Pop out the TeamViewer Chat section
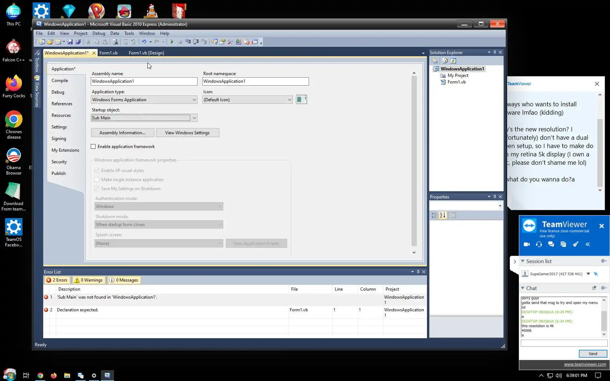Image resolution: width=610 pixels, height=381 pixels. [594, 288]
